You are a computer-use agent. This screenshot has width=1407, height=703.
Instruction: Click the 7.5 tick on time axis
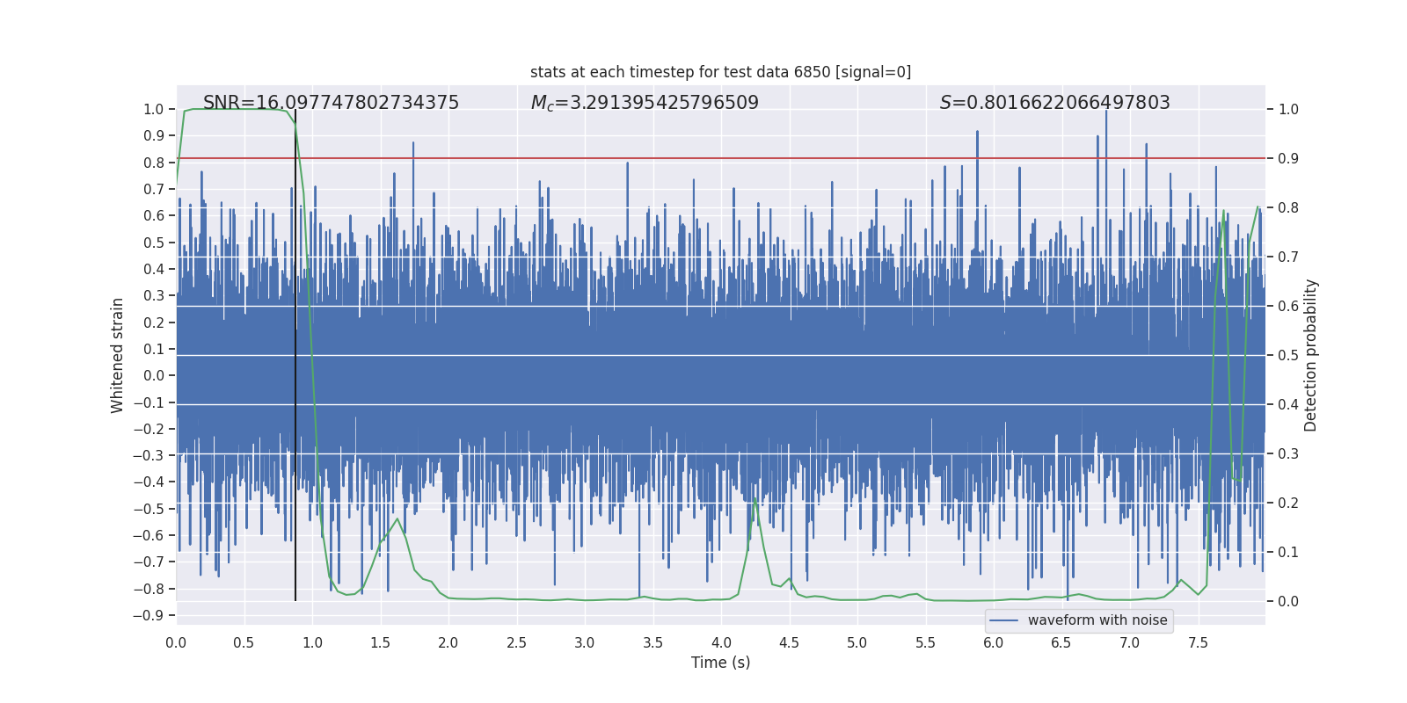[x=1198, y=642]
